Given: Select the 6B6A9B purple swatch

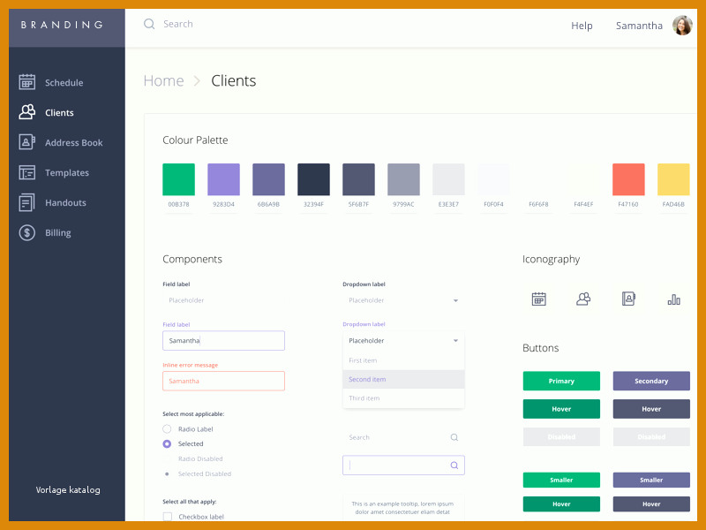Looking at the screenshot, I should (x=269, y=179).
